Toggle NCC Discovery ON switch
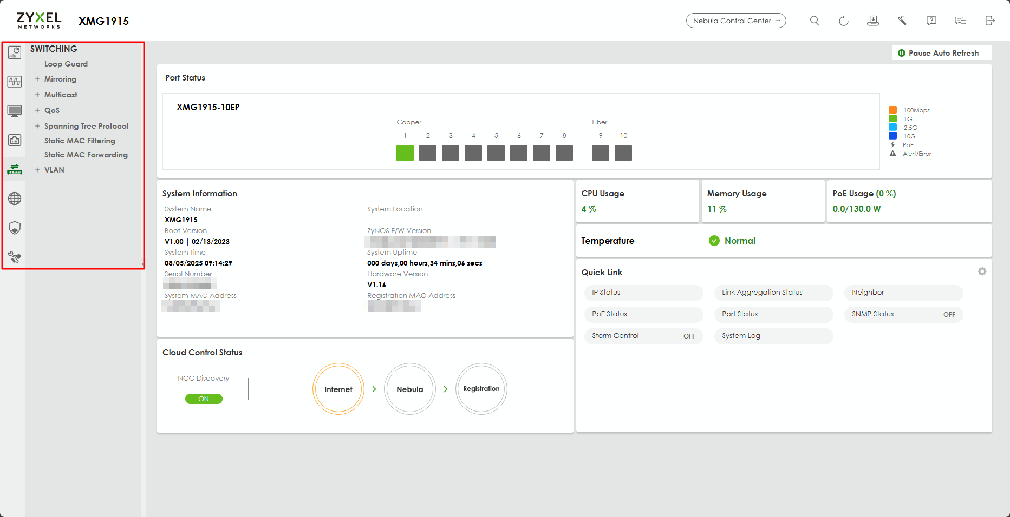This screenshot has height=517, width=1010. (x=204, y=399)
